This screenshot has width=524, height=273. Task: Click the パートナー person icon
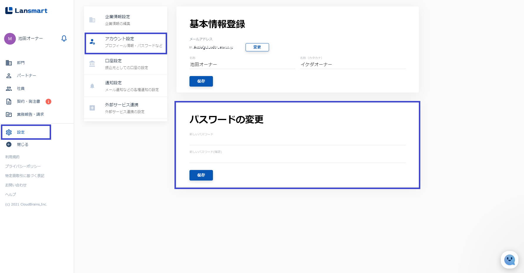coord(9,76)
